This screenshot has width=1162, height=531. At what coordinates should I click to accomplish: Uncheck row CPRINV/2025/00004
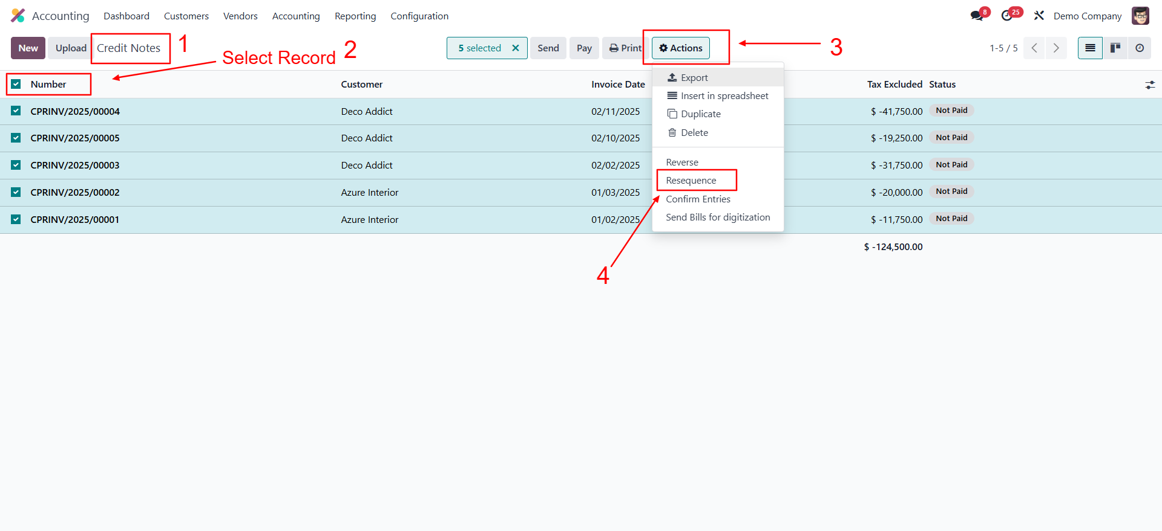coord(16,111)
